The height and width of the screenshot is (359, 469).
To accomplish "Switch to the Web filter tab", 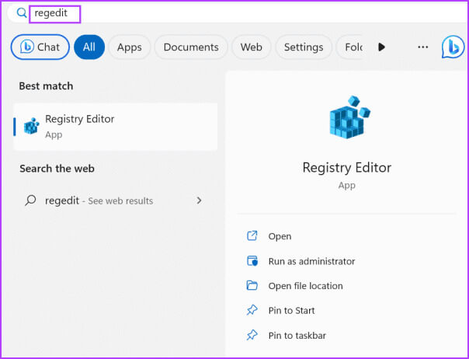I will click(x=252, y=47).
